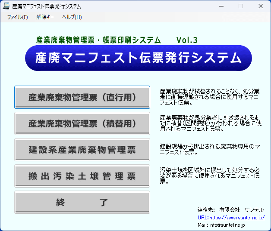The width and height of the screenshot is (271, 231).
Task: Select 産業廃棄物管理票（直行用） button
Action: tap(82, 97)
